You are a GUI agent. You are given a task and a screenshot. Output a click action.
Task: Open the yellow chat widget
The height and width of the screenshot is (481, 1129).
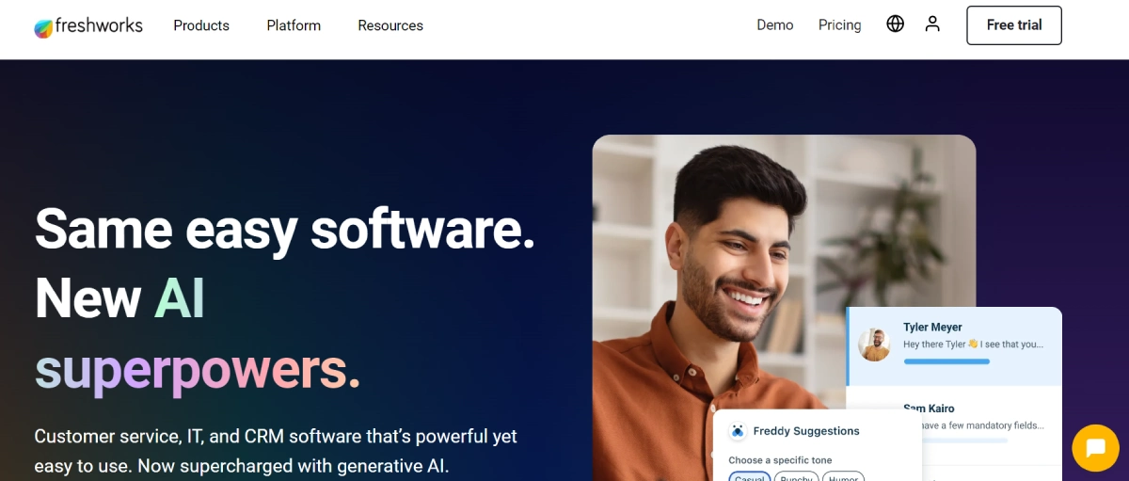click(x=1095, y=447)
